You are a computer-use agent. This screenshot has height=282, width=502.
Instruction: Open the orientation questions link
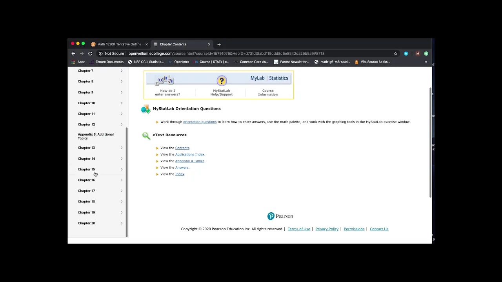tap(200, 122)
